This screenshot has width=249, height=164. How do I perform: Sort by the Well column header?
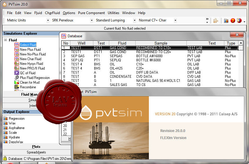pyautogui.click(x=82, y=43)
